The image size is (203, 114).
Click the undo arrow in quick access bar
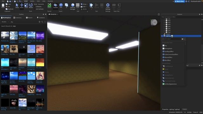pyautogui.click(x=20, y=1)
